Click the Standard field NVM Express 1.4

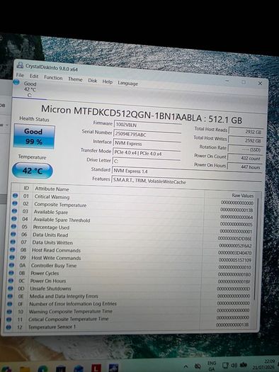[x=187, y=172]
